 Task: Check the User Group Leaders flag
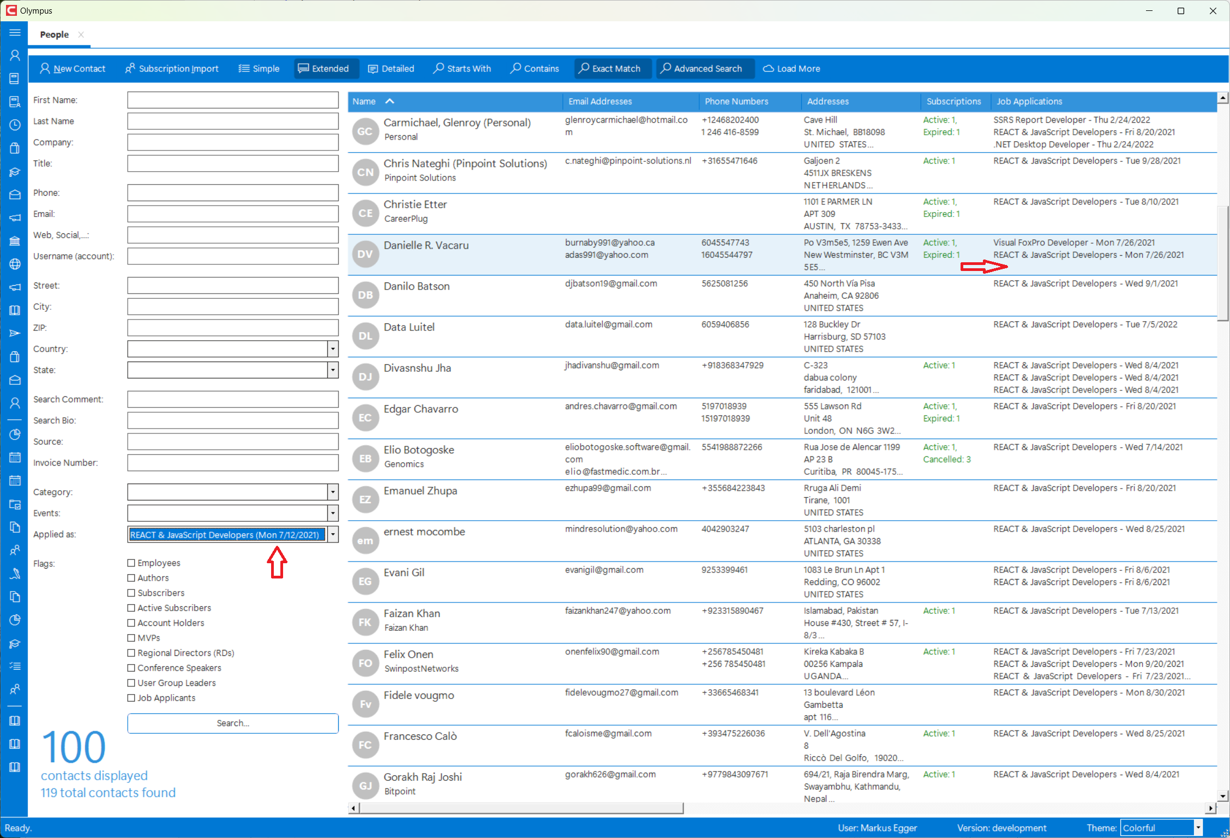131,683
